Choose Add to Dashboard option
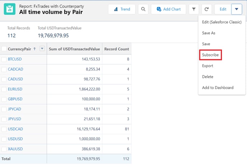The width and height of the screenshot is (247, 167). pyautogui.click(x=218, y=88)
